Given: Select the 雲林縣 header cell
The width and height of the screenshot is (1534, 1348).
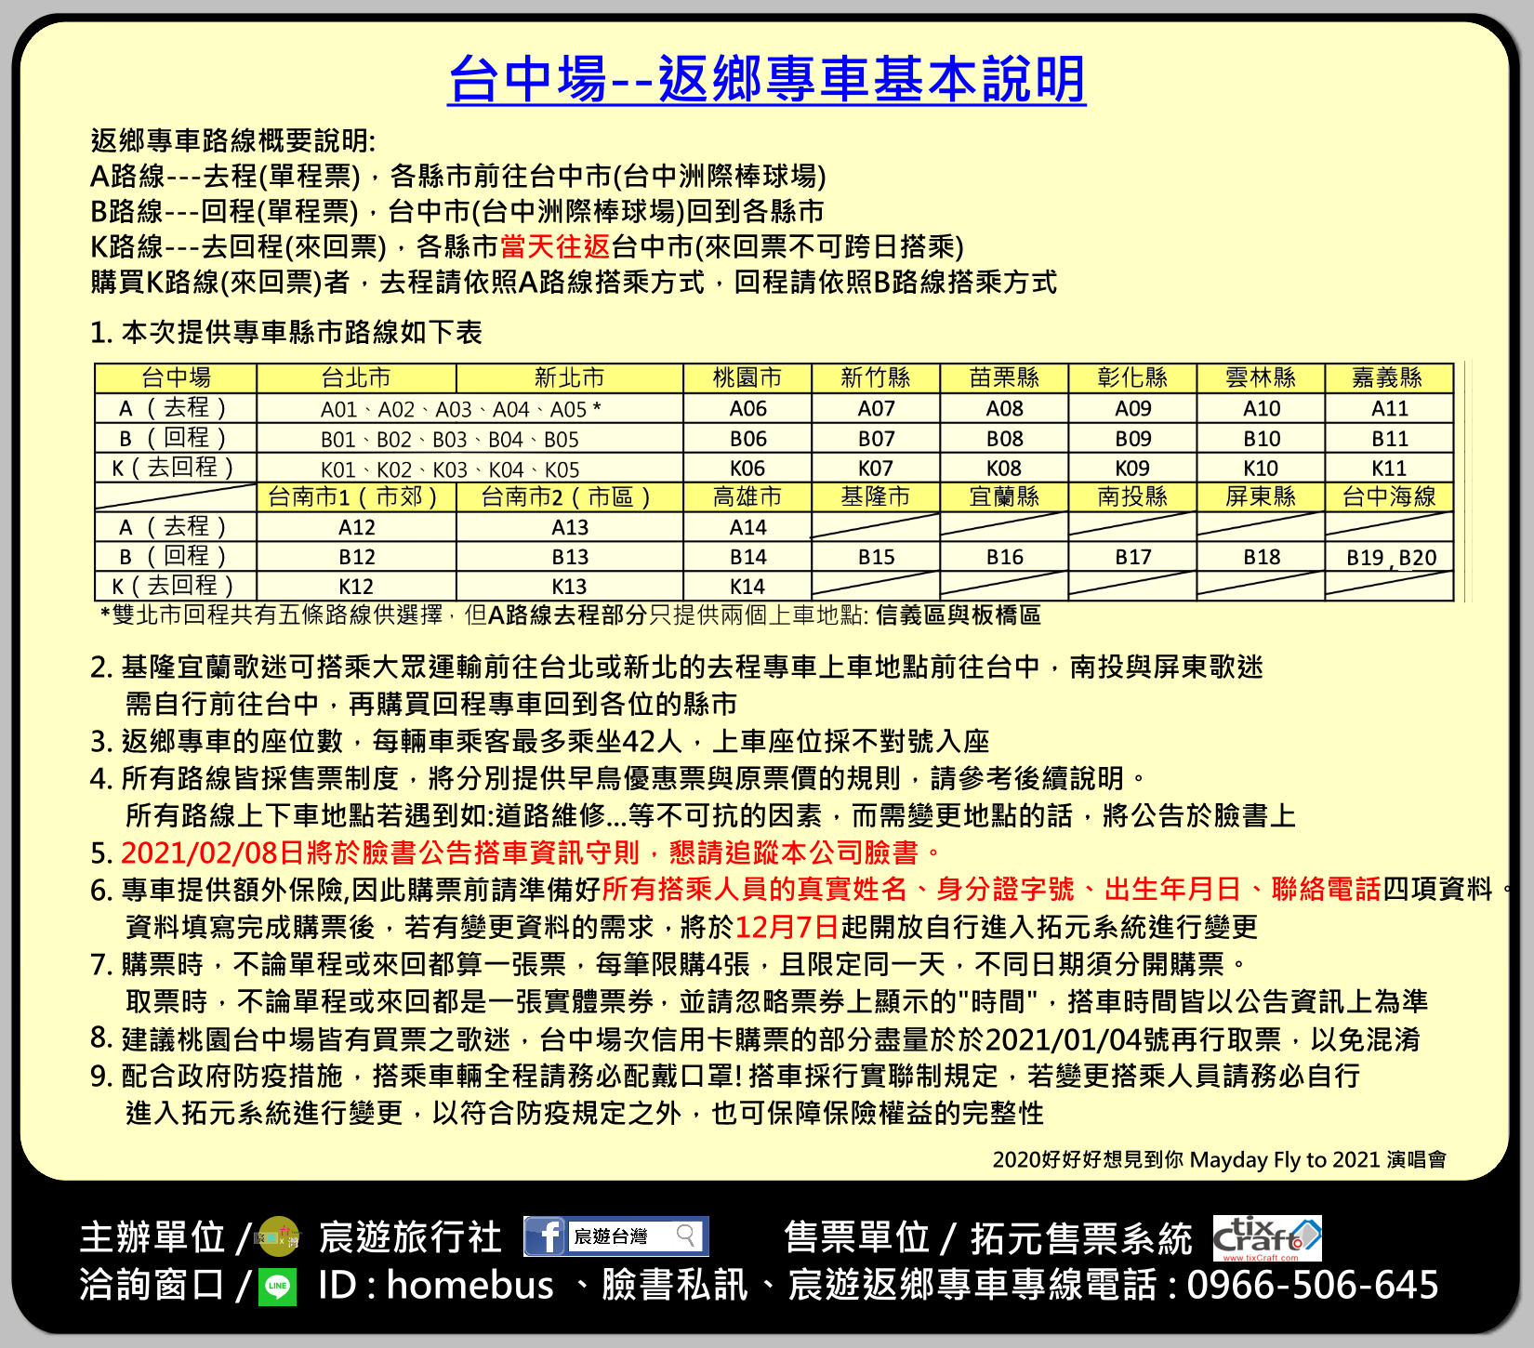Looking at the screenshot, I should (x=1261, y=378).
